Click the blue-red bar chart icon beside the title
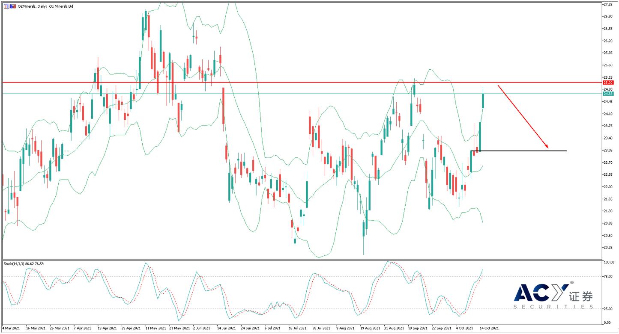 [12, 6]
